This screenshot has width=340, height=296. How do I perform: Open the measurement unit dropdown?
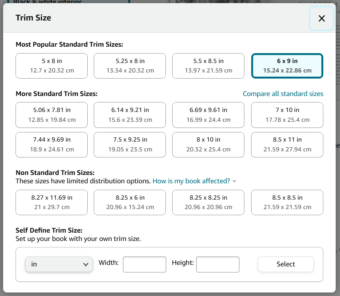point(59,264)
